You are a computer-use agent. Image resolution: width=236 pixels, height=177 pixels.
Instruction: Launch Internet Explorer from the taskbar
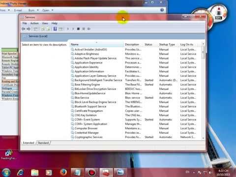(21, 173)
